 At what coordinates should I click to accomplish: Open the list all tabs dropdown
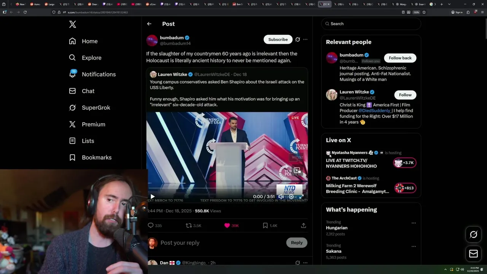pyautogui.click(x=449, y=4)
